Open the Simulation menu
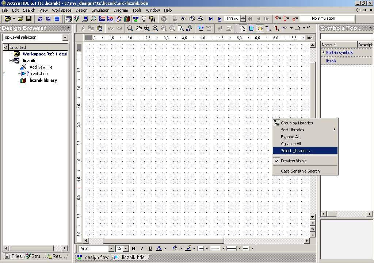The height and width of the screenshot is (263, 374). pyautogui.click(x=100, y=10)
